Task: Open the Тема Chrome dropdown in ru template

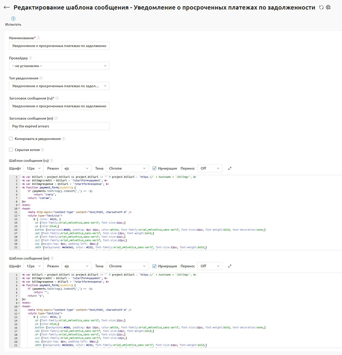Action: coord(127,168)
